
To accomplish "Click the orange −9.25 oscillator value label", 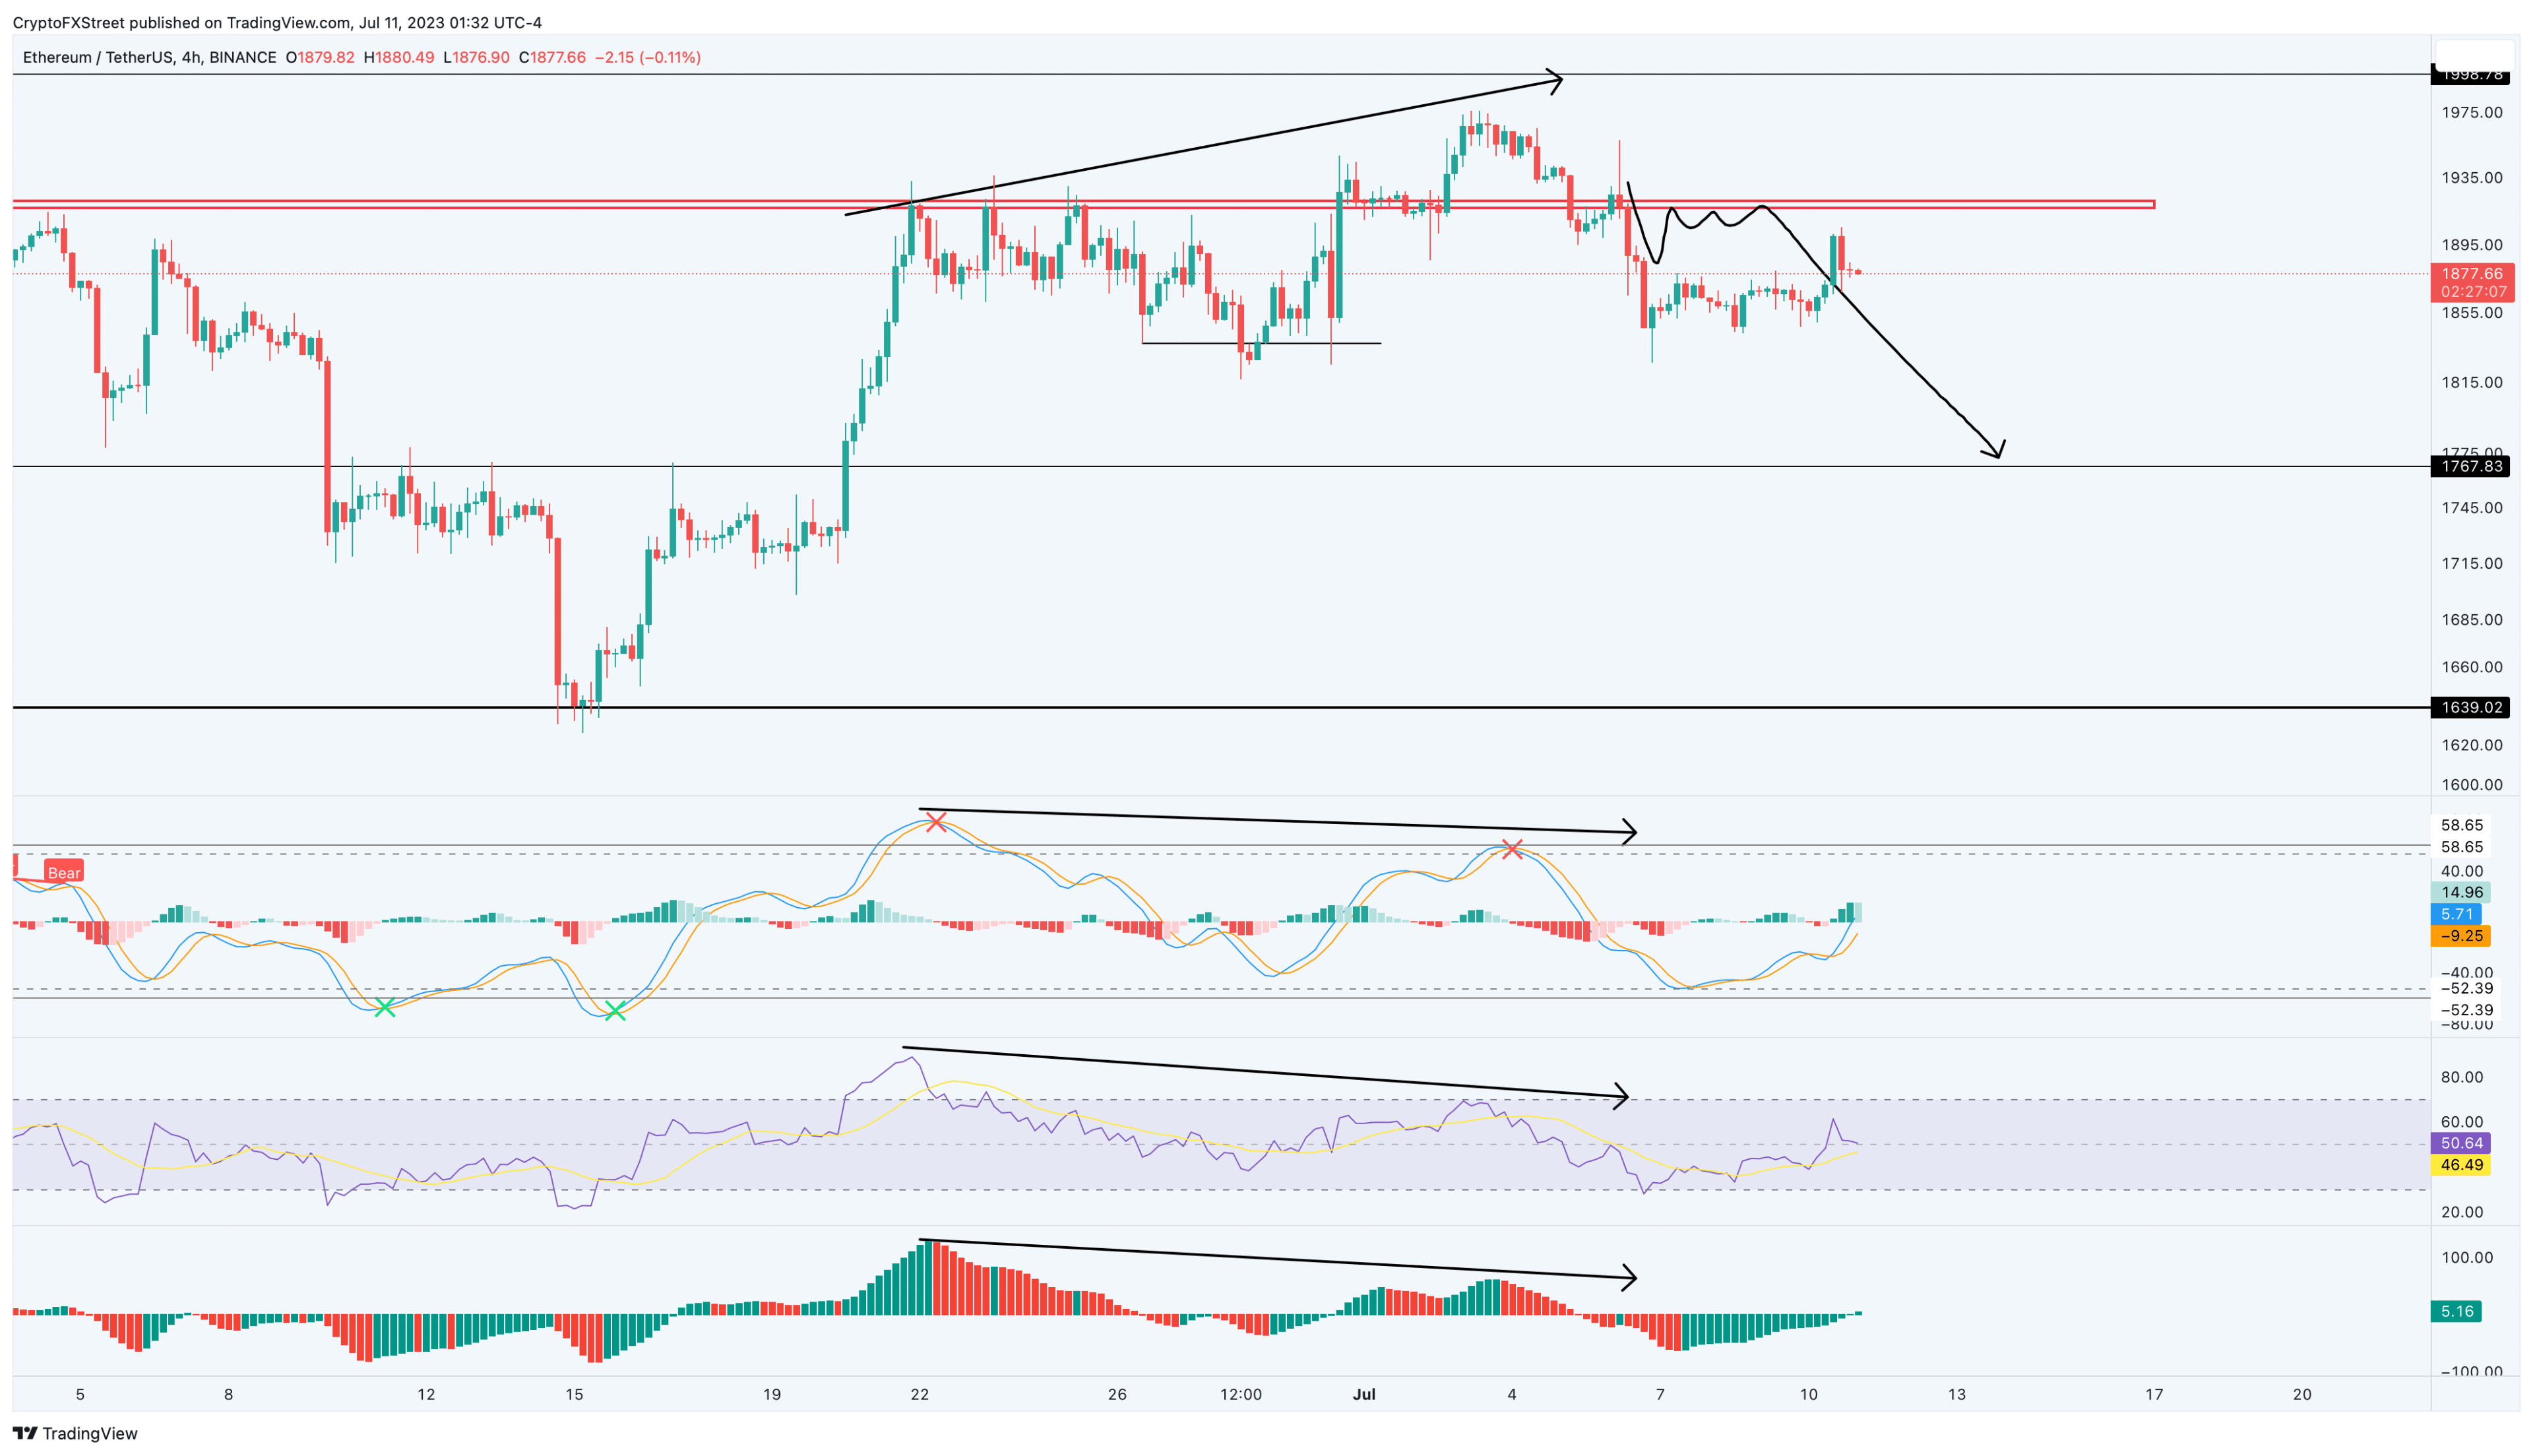I will point(2460,936).
